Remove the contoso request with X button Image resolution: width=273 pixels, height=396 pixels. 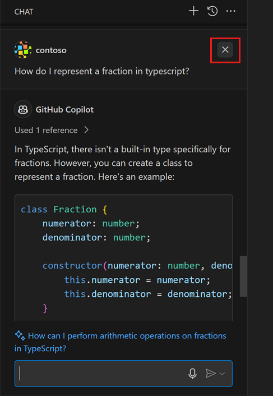point(225,50)
